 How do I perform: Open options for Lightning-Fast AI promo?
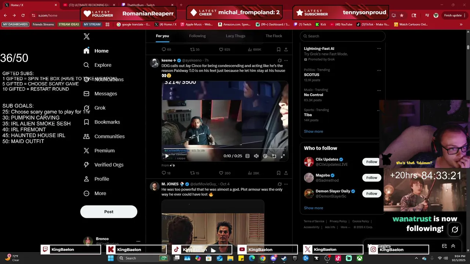(x=379, y=48)
